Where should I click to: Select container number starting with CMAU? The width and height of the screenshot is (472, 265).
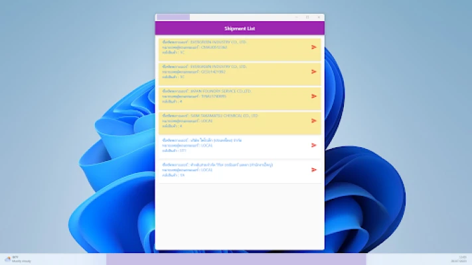(x=214, y=47)
